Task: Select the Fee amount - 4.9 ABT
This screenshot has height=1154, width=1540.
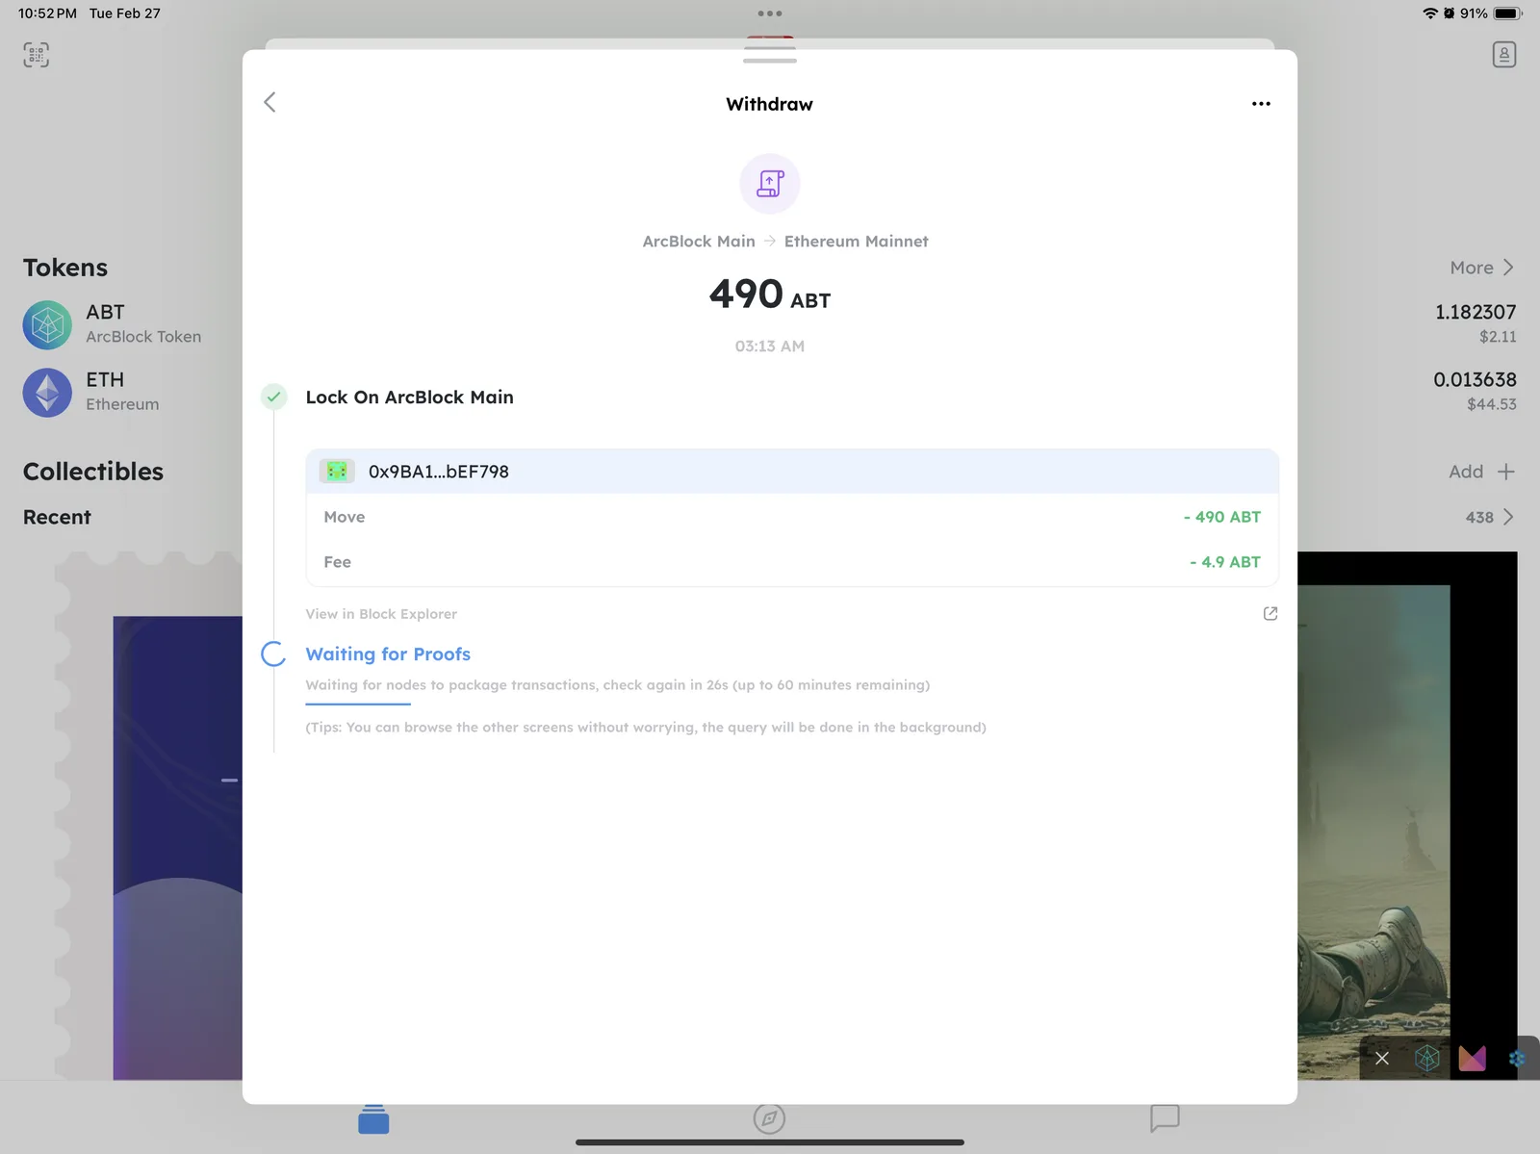Action: 1225,562
